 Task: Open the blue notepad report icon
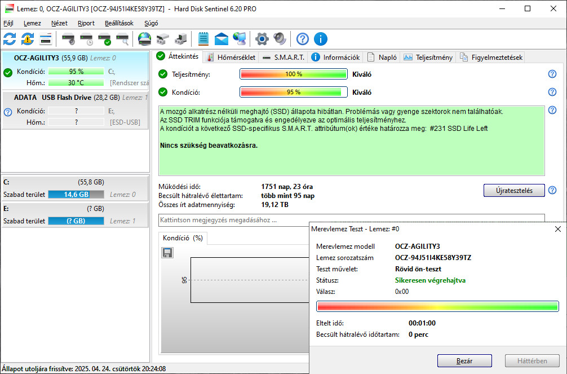pos(203,39)
